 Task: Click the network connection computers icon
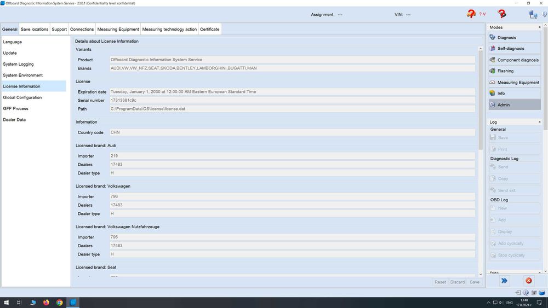533,14
